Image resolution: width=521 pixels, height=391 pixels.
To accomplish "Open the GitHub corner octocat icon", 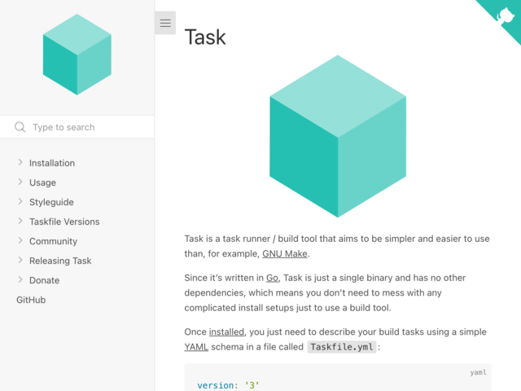I will click(505, 16).
